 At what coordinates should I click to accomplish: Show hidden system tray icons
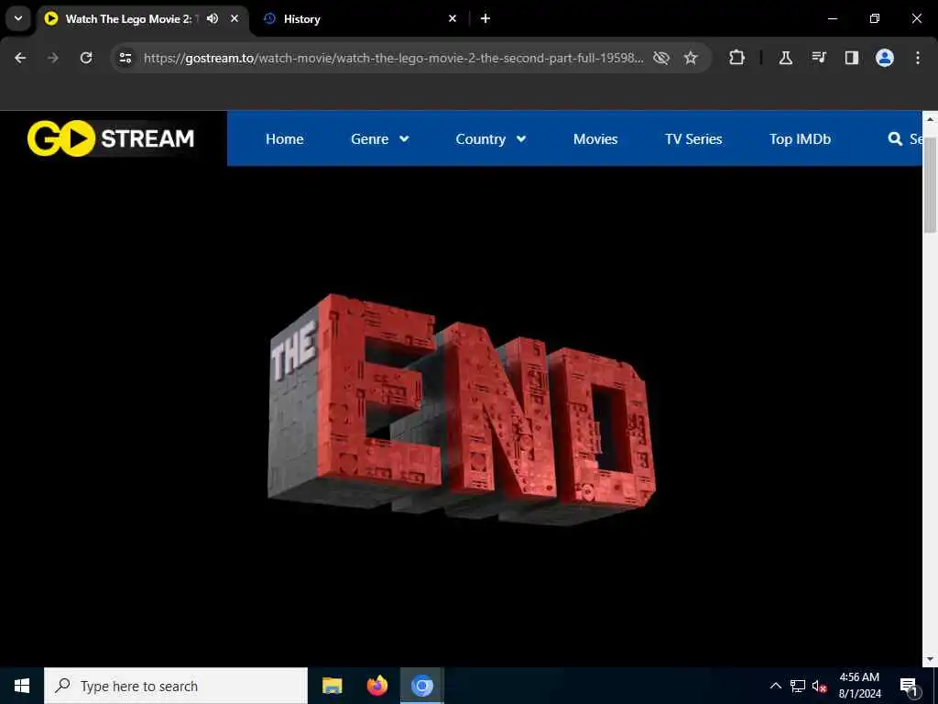click(775, 686)
